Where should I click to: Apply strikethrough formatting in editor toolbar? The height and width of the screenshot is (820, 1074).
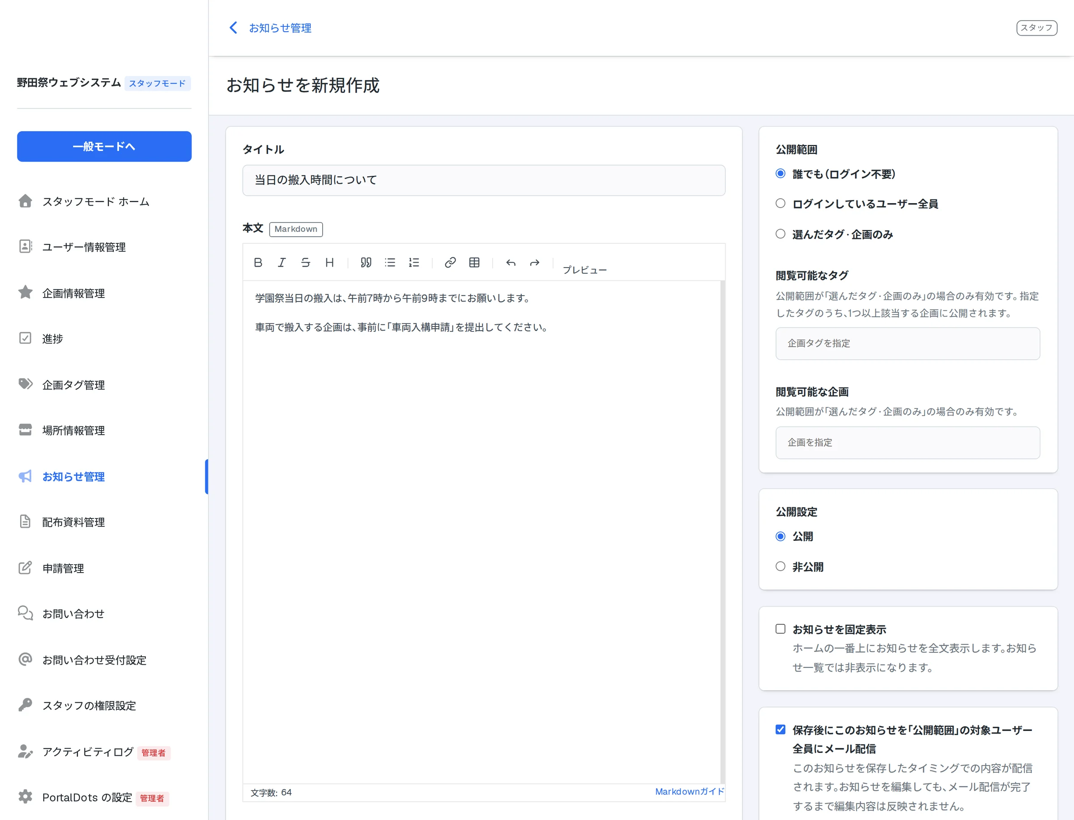(x=306, y=263)
